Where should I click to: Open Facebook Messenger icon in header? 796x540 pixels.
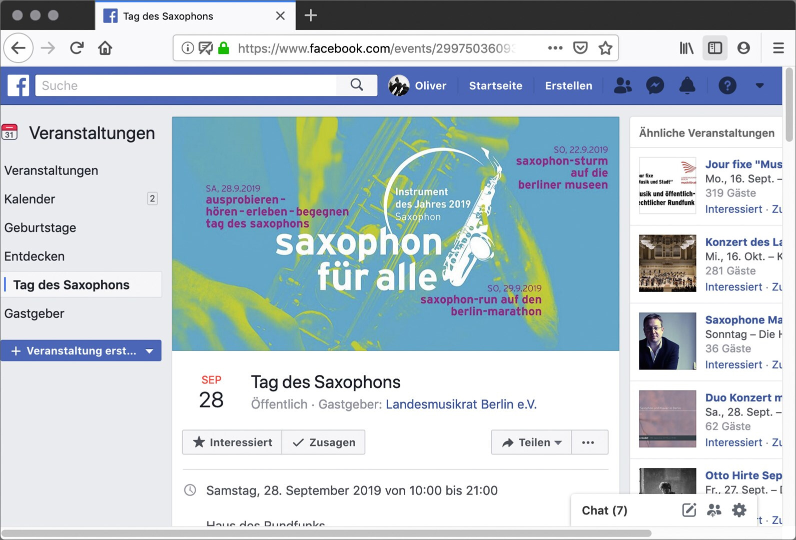(x=655, y=85)
